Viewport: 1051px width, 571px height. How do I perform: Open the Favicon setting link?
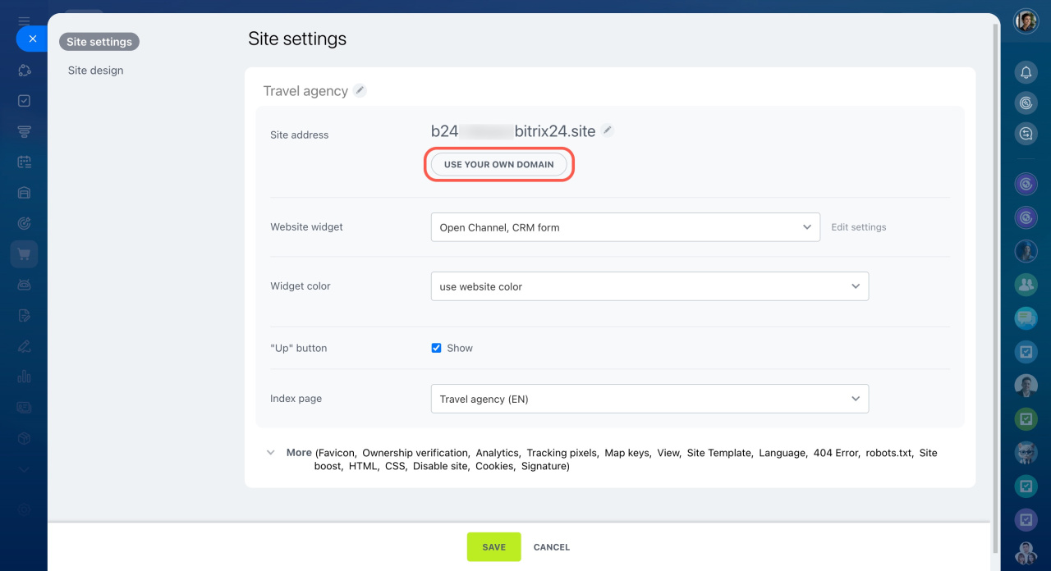pos(337,453)
